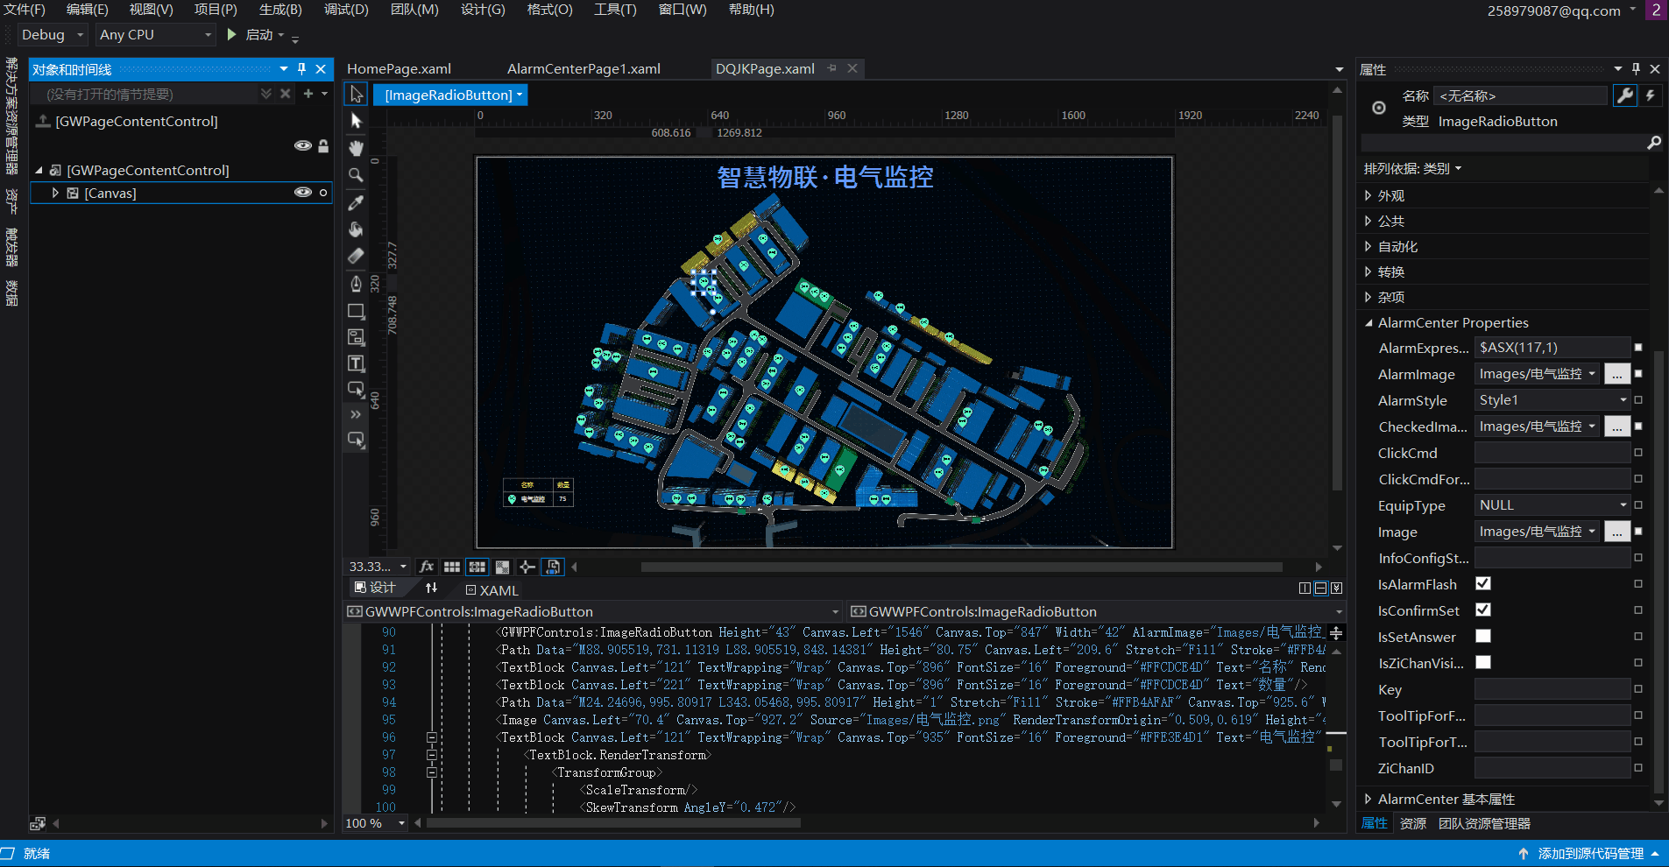Pick the Eyedropper tool
This screenshot has height=867, width=1669.
[356, 202]
